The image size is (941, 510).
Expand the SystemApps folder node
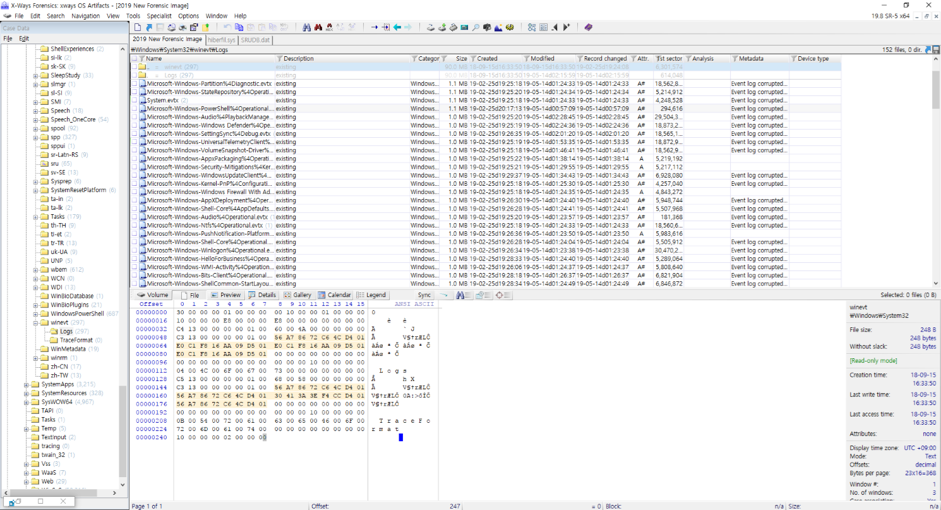[27, 385]
